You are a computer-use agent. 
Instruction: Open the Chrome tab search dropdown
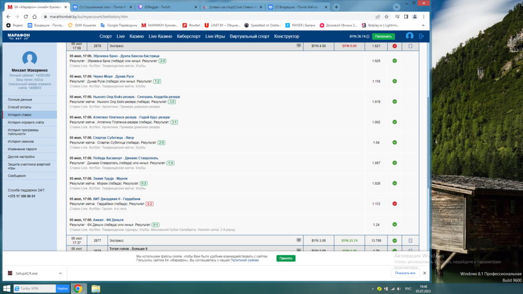[x=397, y=7]
